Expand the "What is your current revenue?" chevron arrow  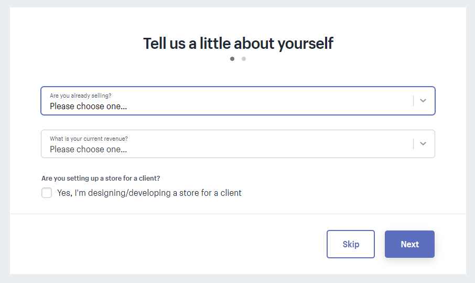[x=423, y=144]
